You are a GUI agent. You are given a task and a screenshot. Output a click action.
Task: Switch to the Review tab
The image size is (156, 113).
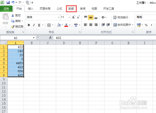(x=83, y=9)
